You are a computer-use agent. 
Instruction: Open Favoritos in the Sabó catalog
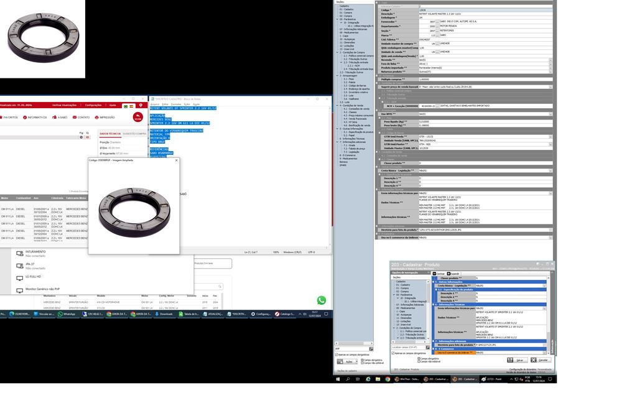9,118
